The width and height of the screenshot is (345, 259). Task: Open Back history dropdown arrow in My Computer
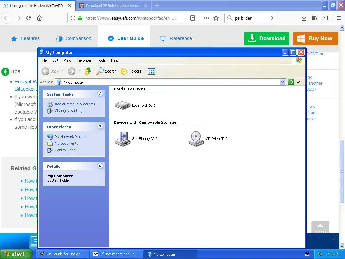coord(62,71)
